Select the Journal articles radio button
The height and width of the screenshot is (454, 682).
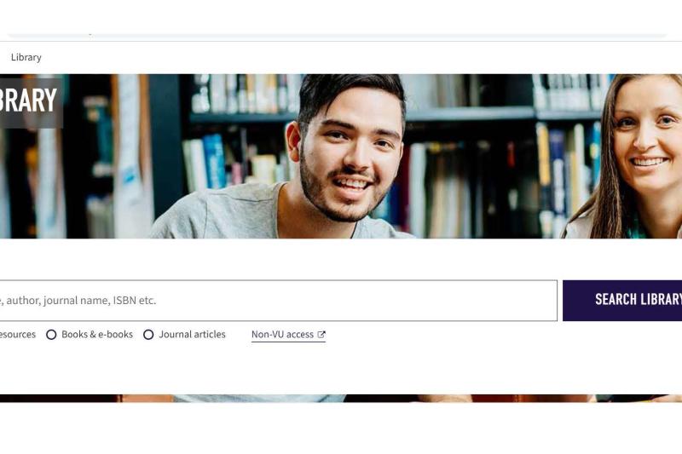tap(148, 335)
